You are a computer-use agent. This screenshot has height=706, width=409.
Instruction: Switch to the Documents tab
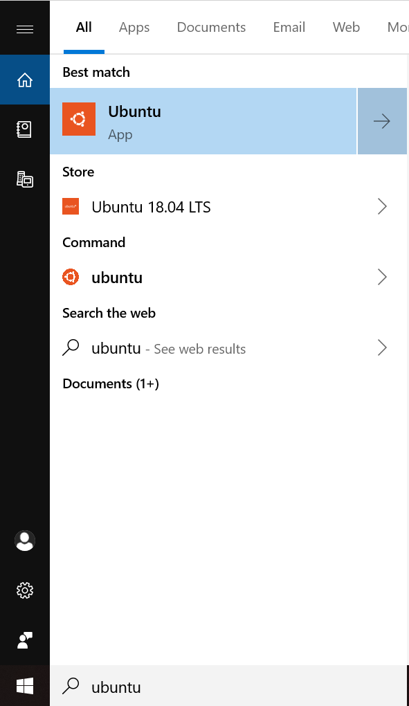click(x=212, y=28)
